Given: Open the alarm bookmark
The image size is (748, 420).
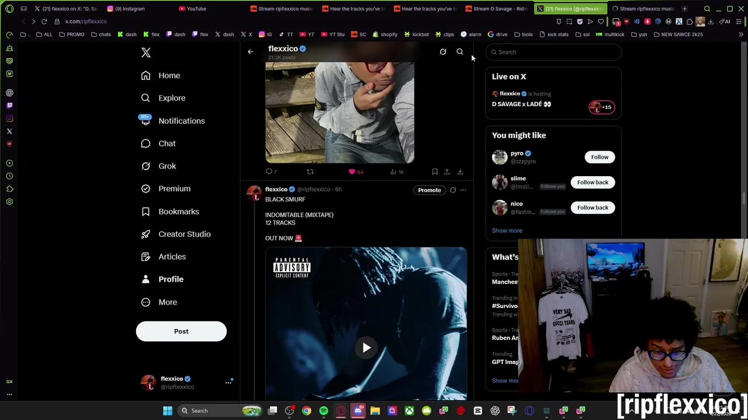Looking at the screenshot, I should click(x=470, y=34).
